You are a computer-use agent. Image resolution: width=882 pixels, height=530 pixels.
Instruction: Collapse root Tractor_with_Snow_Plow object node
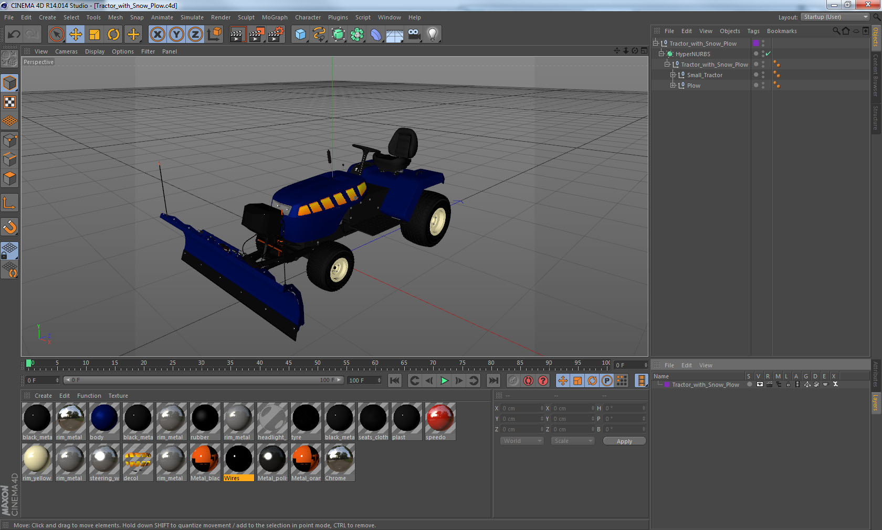point(655,43)
